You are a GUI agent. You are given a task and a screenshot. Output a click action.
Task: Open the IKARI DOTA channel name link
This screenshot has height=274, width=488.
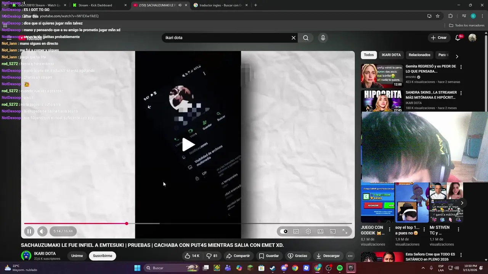pyautogui.click(x=45, y=253)
